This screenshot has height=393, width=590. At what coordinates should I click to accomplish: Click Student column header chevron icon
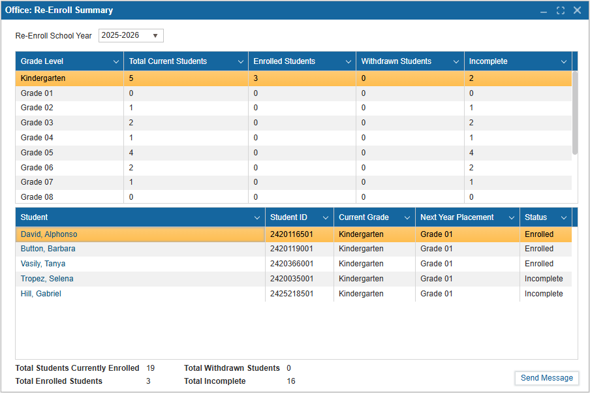(x=257, y=217)
